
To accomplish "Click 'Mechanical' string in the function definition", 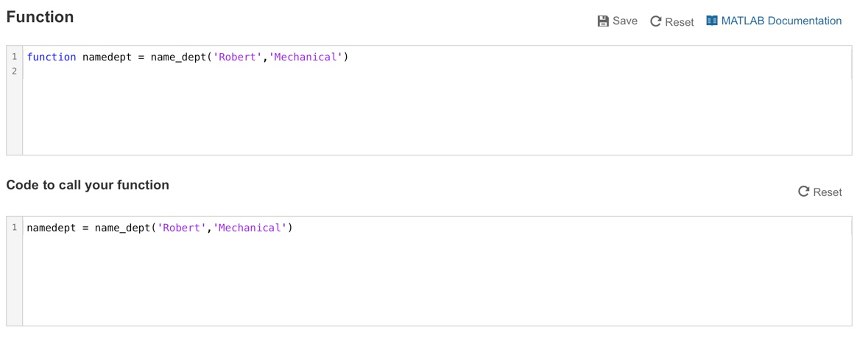I will tap(305, 57).
